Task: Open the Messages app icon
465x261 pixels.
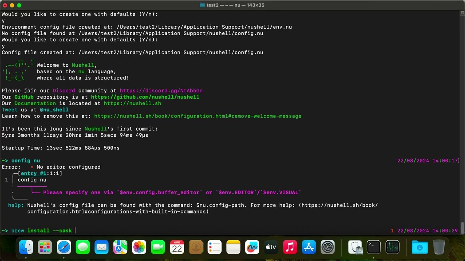Action: (83, 247)
